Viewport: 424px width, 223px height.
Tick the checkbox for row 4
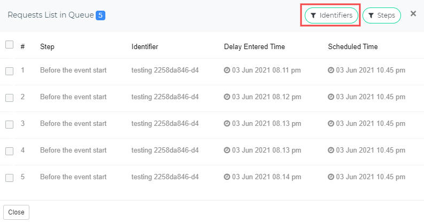(x=10, y=152)
